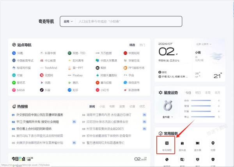Click the 剪映 black icon
The width and height of the screenshot is (234, 167).
coord(97,68)
